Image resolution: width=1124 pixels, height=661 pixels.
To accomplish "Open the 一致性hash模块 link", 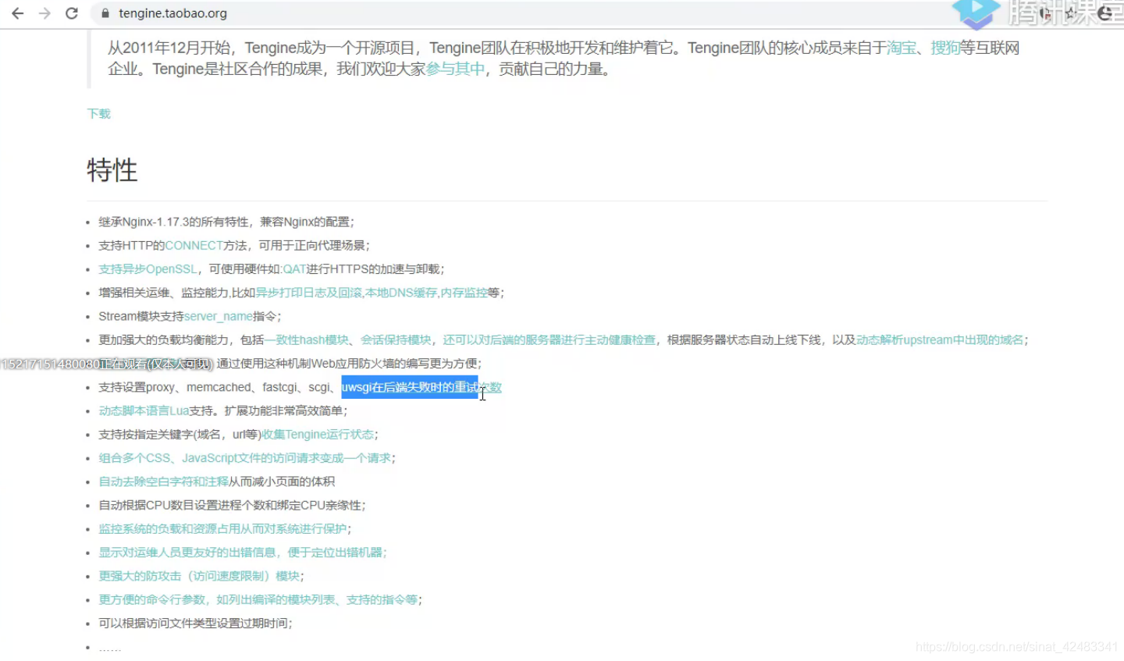I will [x=307, y=339].
